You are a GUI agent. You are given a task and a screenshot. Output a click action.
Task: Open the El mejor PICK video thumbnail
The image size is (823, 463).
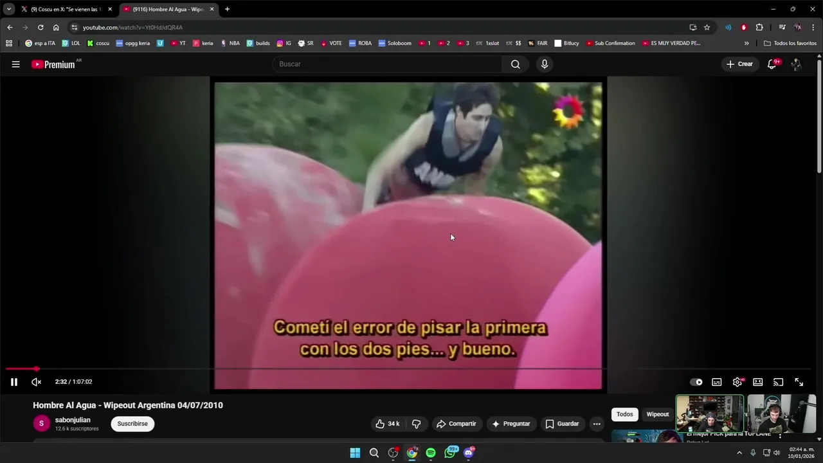[x=646, y=437]
